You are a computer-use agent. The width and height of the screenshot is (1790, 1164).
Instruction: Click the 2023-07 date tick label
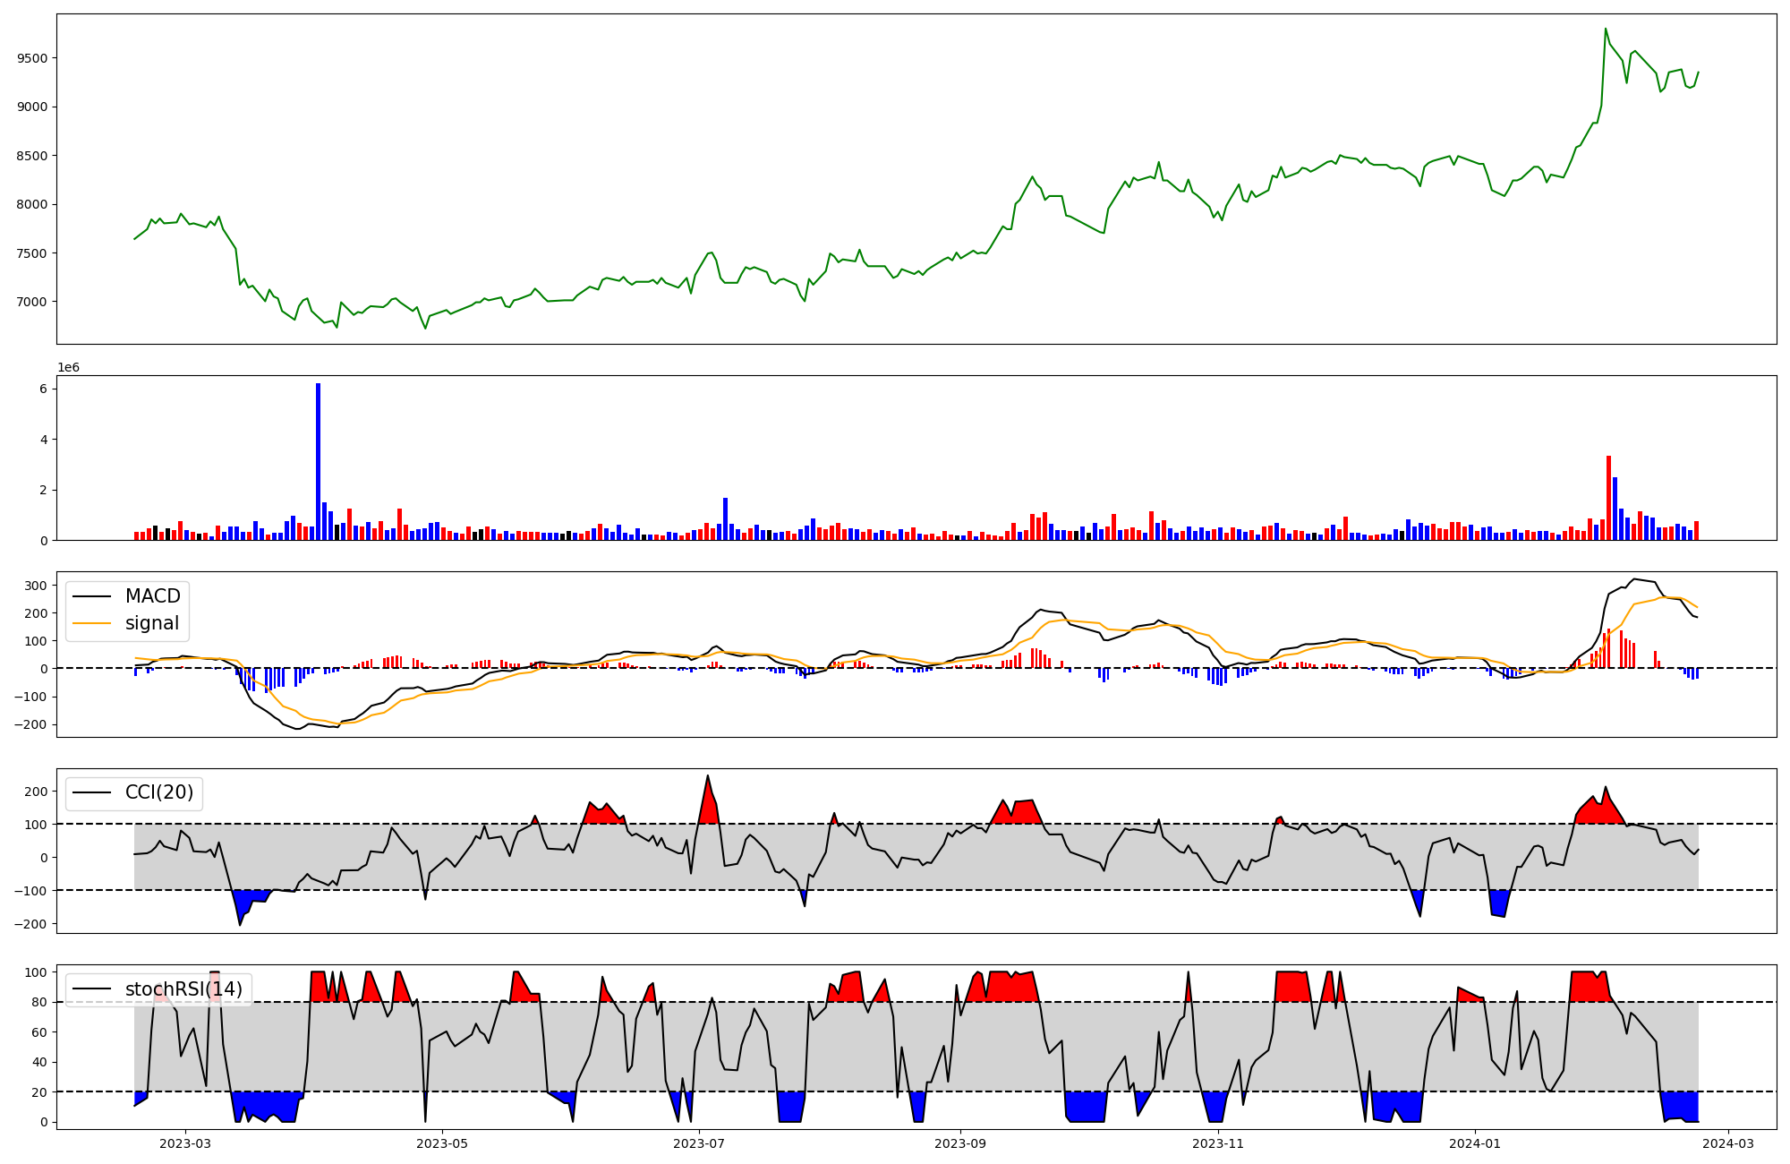coord(699,1143)
